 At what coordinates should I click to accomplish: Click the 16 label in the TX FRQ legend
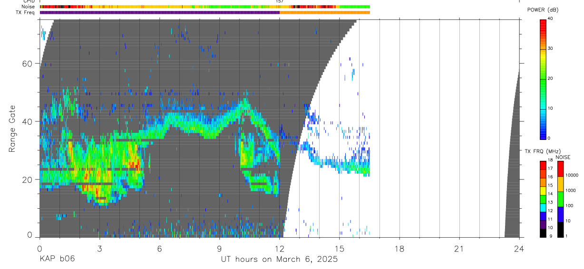[x=551, y=177]
